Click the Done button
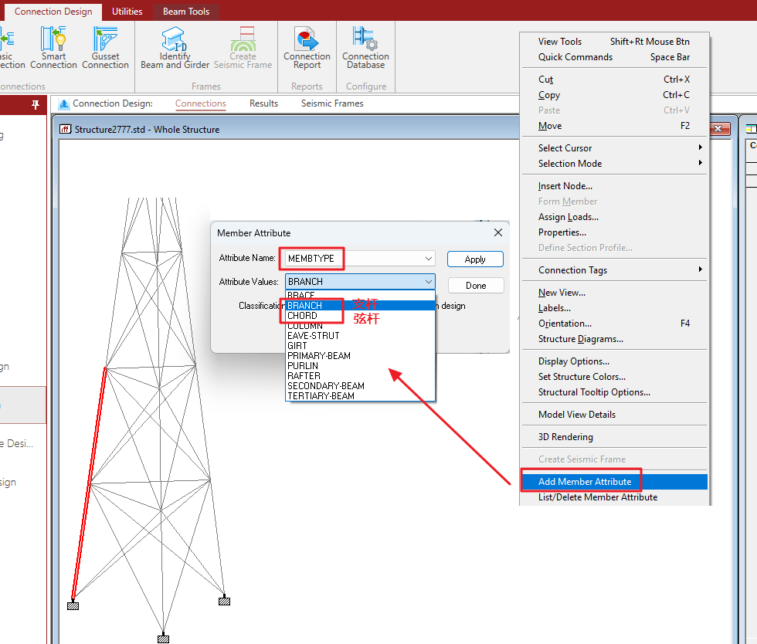Image resolution: width=757 pixels, height=644 pixels. (476, 286)
